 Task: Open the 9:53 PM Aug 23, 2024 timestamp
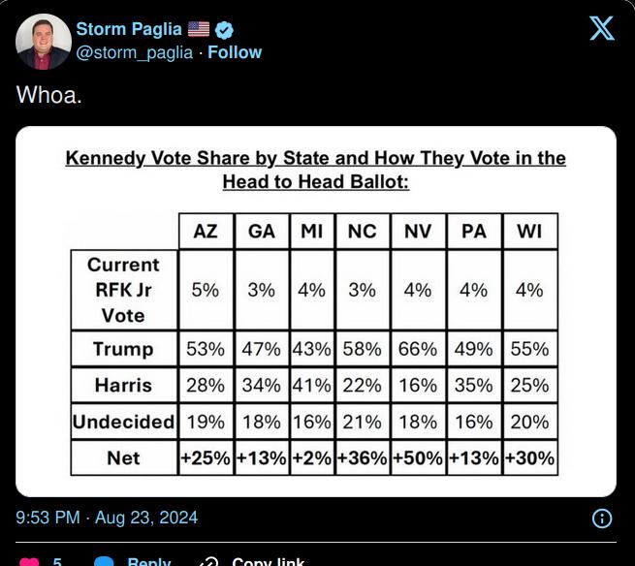[107, 518]
